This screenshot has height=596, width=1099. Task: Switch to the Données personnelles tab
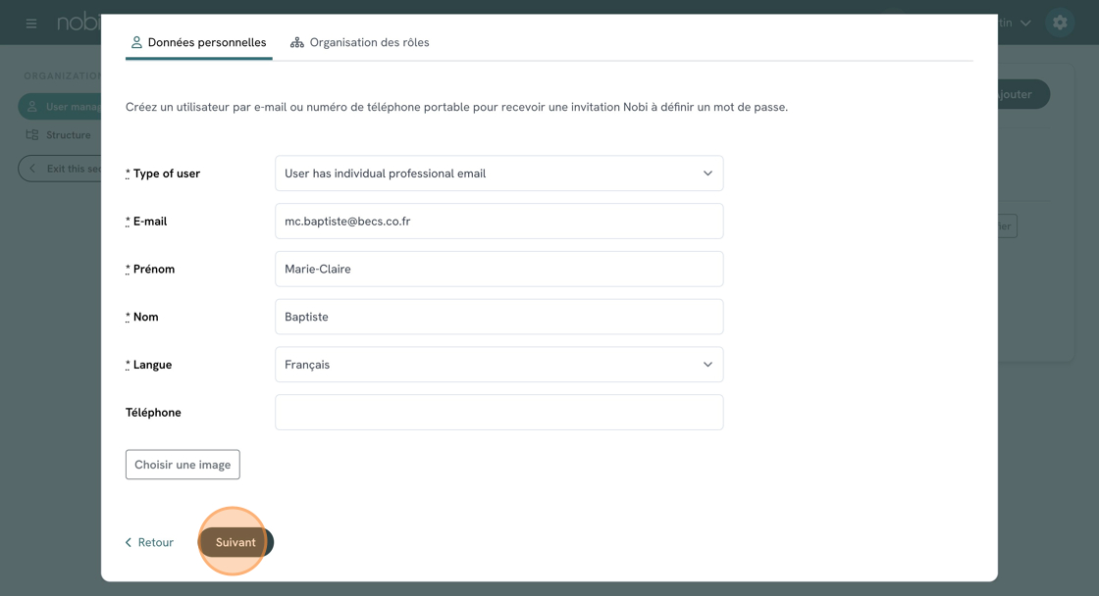pyautogui.click(x=198, y=43)
